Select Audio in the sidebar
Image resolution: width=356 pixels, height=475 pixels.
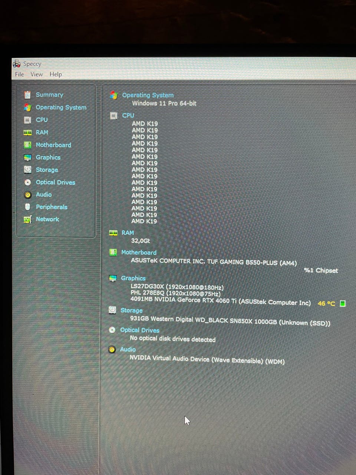click(x=43, y=194)
